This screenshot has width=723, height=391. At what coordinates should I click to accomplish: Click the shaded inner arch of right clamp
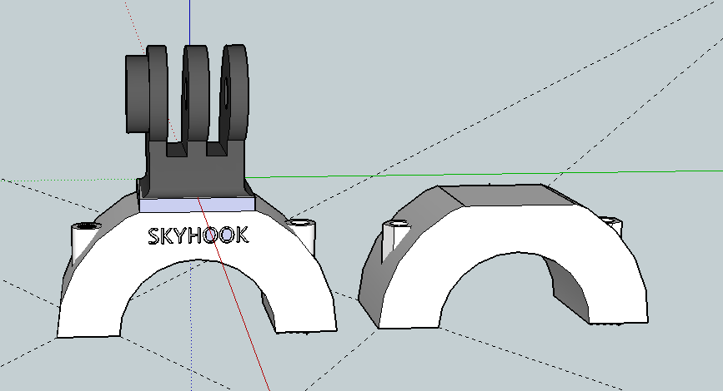point(567,283)
